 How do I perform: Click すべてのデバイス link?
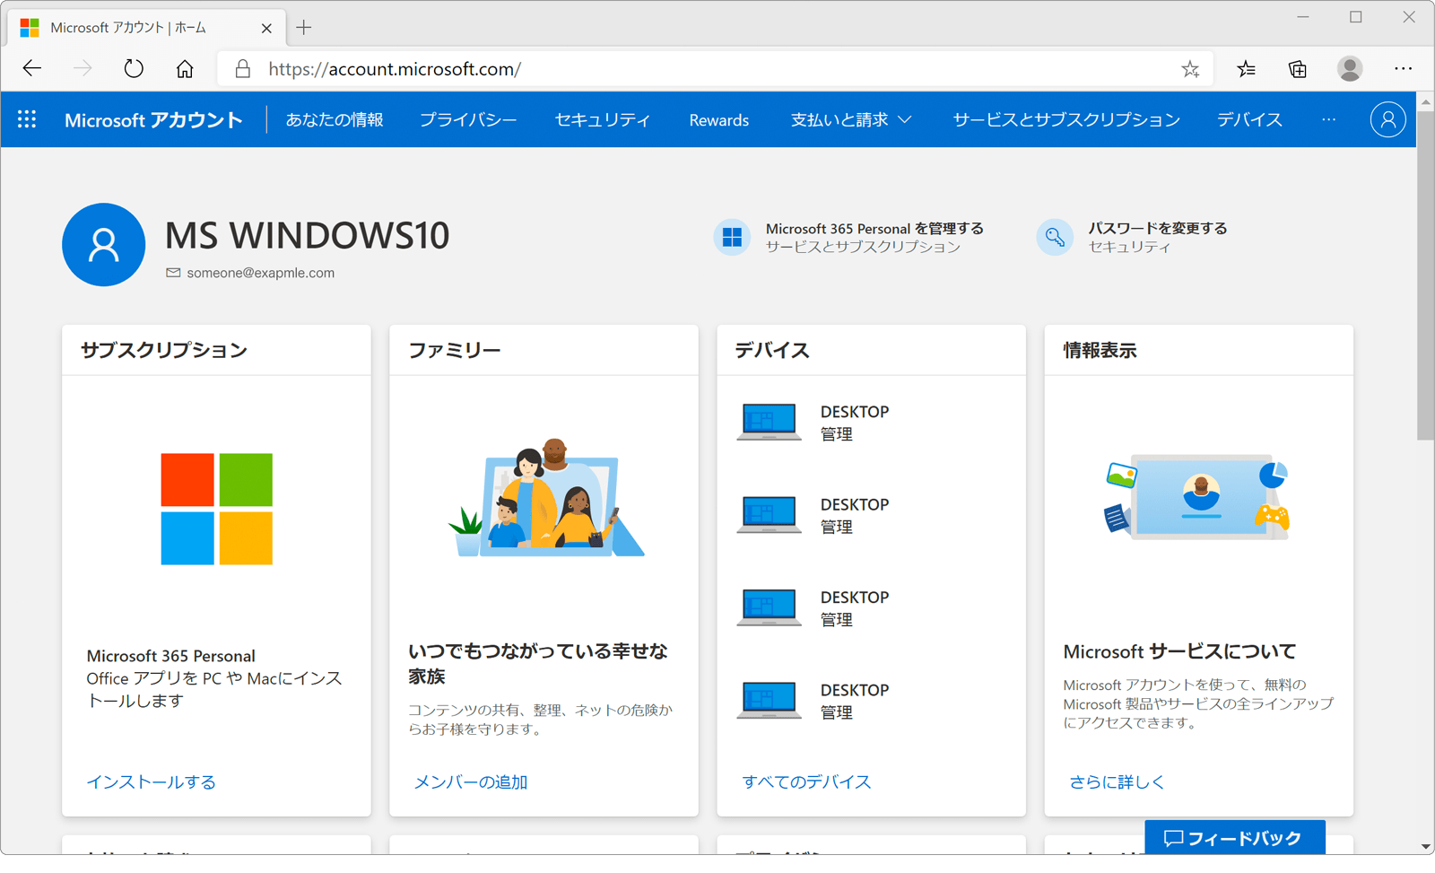pyautogui.click(x=807, y=782)
